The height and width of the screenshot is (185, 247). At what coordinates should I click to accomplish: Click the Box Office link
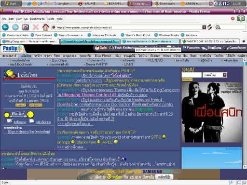(59, 60)
